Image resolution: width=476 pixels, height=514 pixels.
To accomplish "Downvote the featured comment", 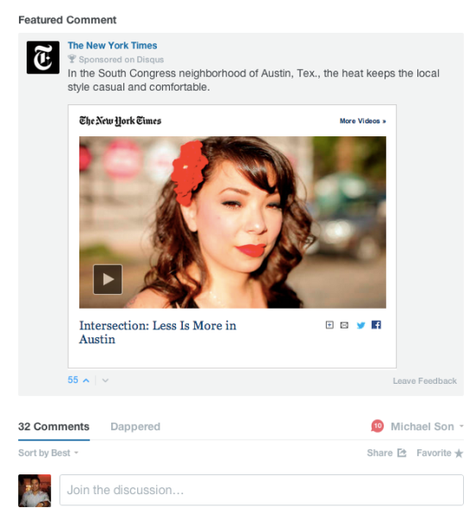I will (105, 380).
